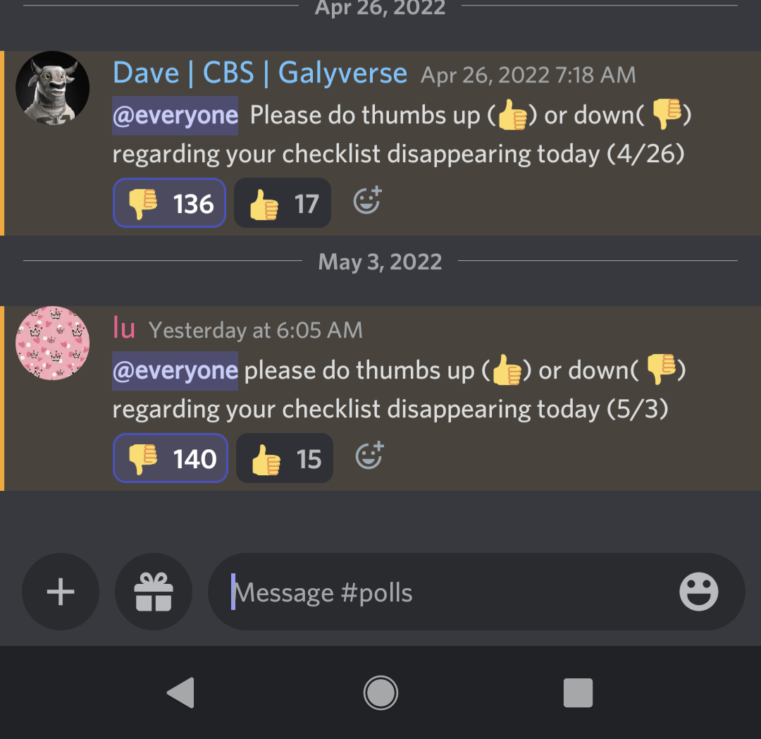Viewport: 761px width, 739px height.
Task: Open the plus attachment button
Action: [61, 592]
